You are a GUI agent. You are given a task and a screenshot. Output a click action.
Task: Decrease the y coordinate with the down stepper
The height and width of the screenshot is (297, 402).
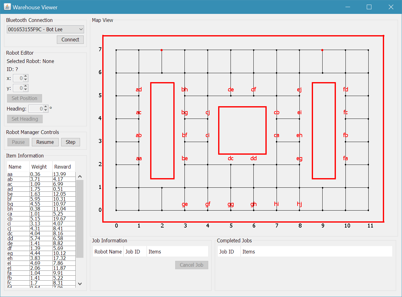coord(25,90)
